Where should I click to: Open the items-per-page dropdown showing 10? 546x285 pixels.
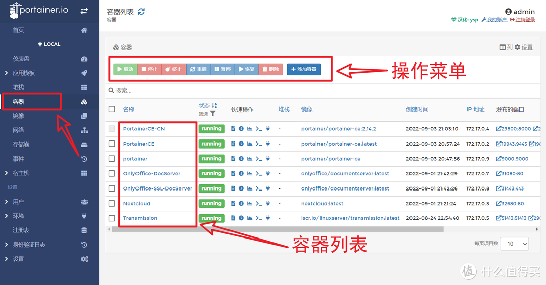coord(514,244)
